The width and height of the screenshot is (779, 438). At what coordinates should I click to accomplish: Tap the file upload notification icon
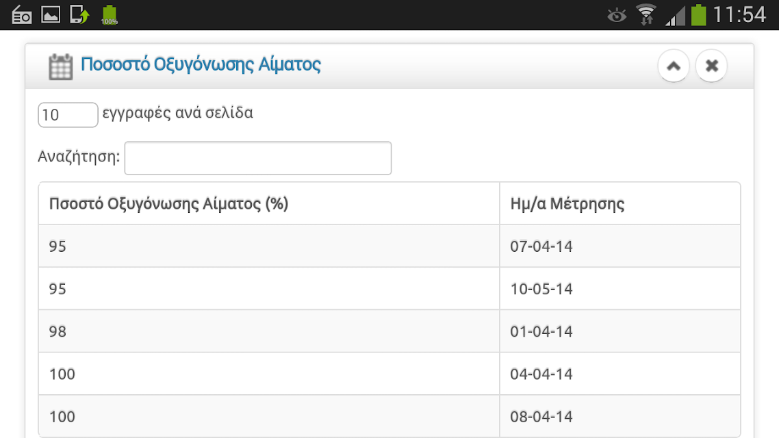pos(79,15)
